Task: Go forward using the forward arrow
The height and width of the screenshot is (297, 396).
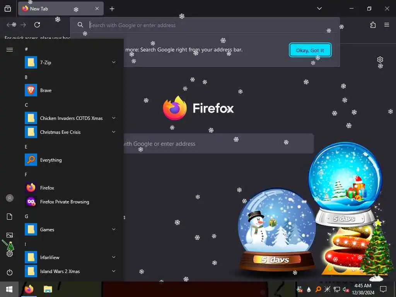Action: coord(23,25)
